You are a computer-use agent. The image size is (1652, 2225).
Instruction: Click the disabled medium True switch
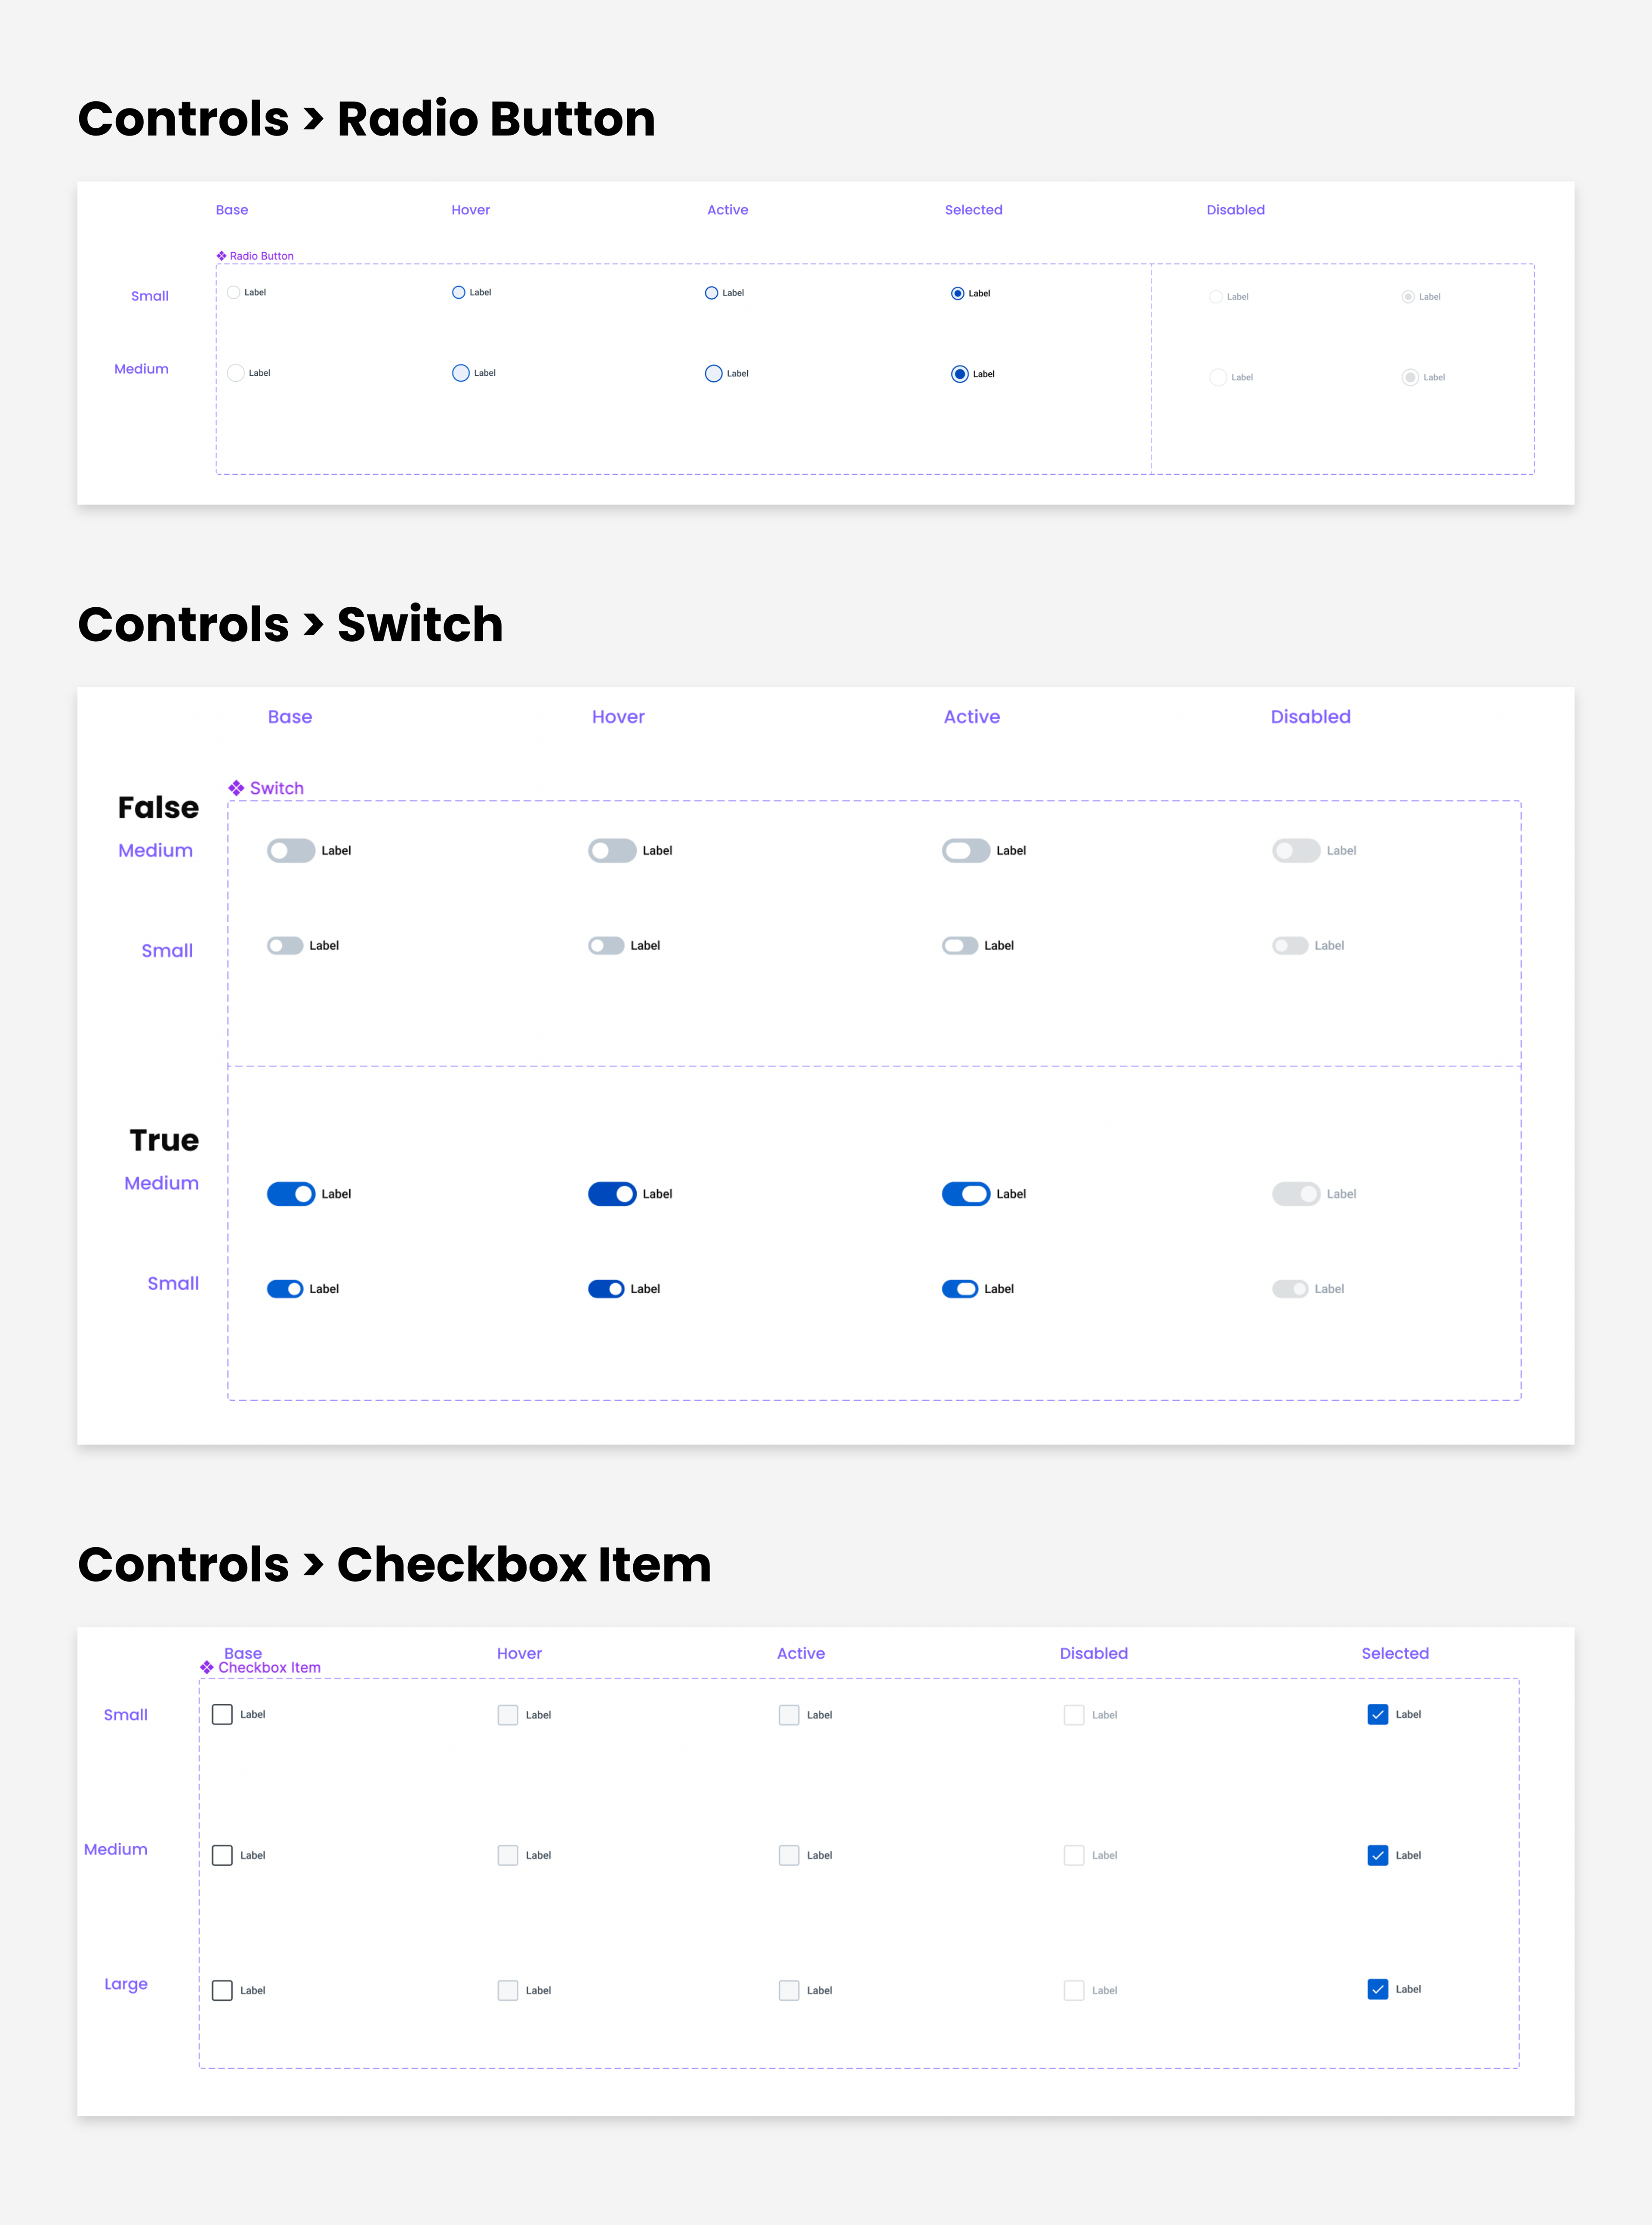tap(1296, 1193)
